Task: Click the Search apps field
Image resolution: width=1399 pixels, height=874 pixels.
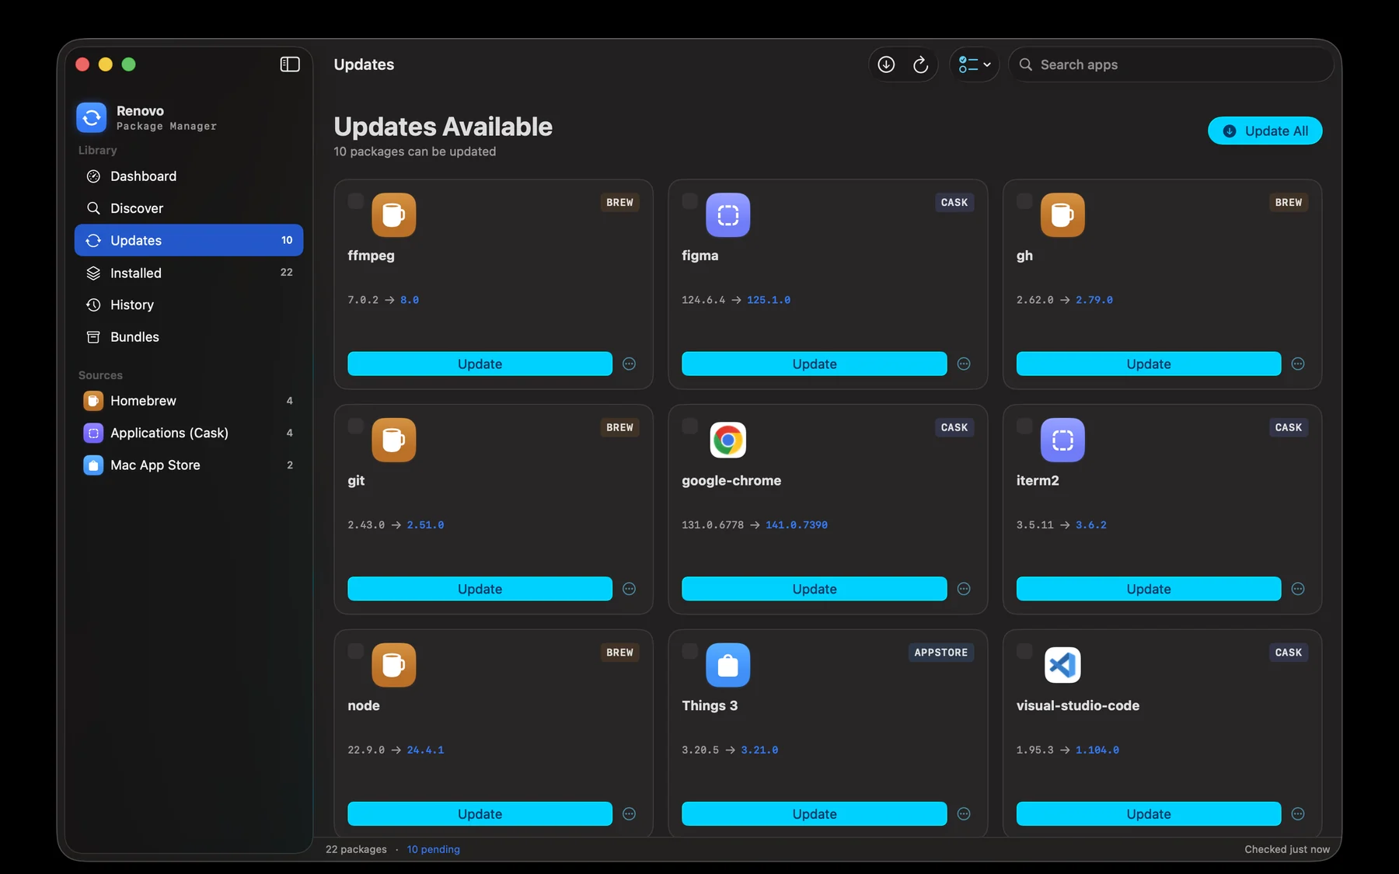Action: pos(1170,64)
